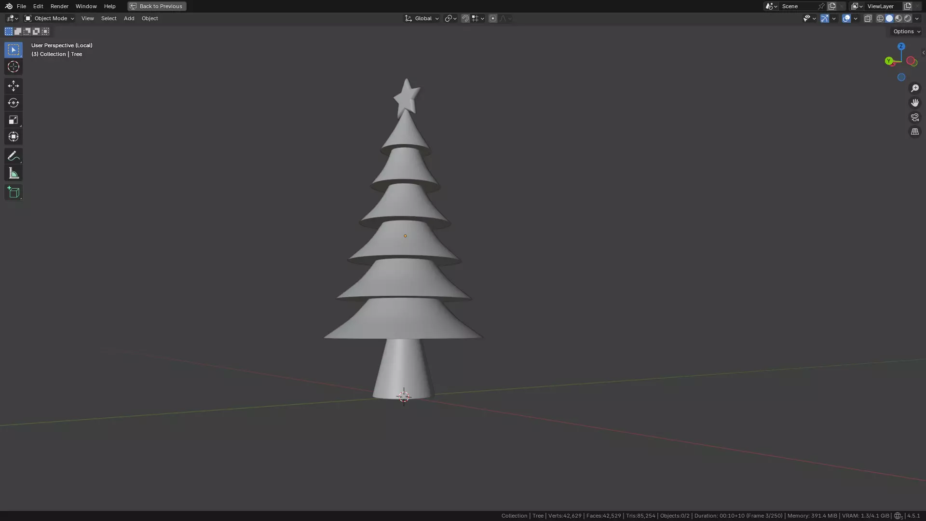Set selection mode to New (Set) icon
The width and height of the screenshot is (926, 521).
click(9, 31)
